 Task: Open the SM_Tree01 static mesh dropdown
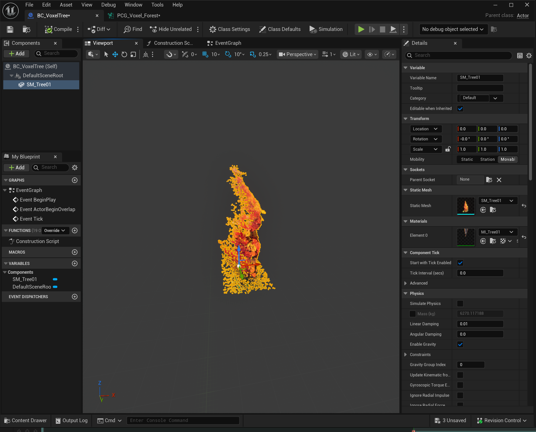[x=497, y=201]
